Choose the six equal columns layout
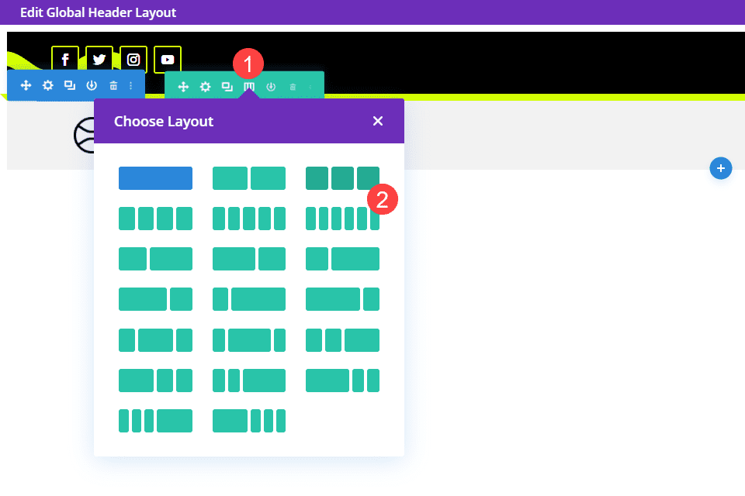The height and width of the screenshot is (496, 745). (x=342, y=219)
